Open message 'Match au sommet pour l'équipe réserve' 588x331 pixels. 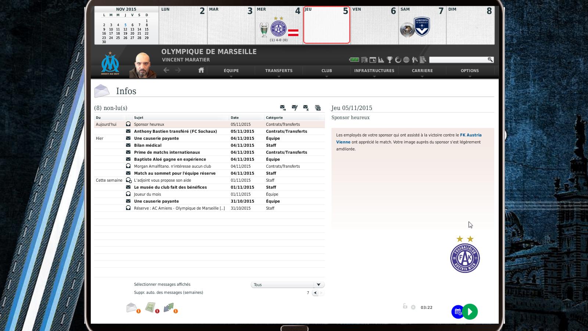209,173
